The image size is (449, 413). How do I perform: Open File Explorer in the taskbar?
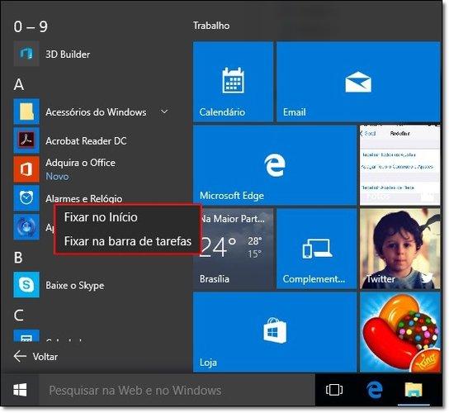414,390
